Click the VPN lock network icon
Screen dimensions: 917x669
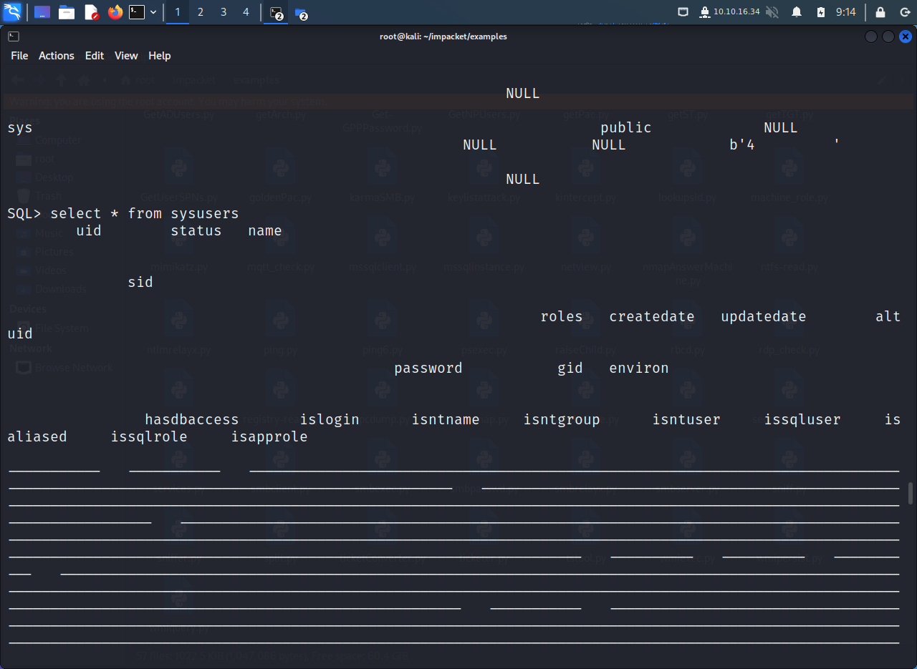pyautogui.click(x=705, y=12)
